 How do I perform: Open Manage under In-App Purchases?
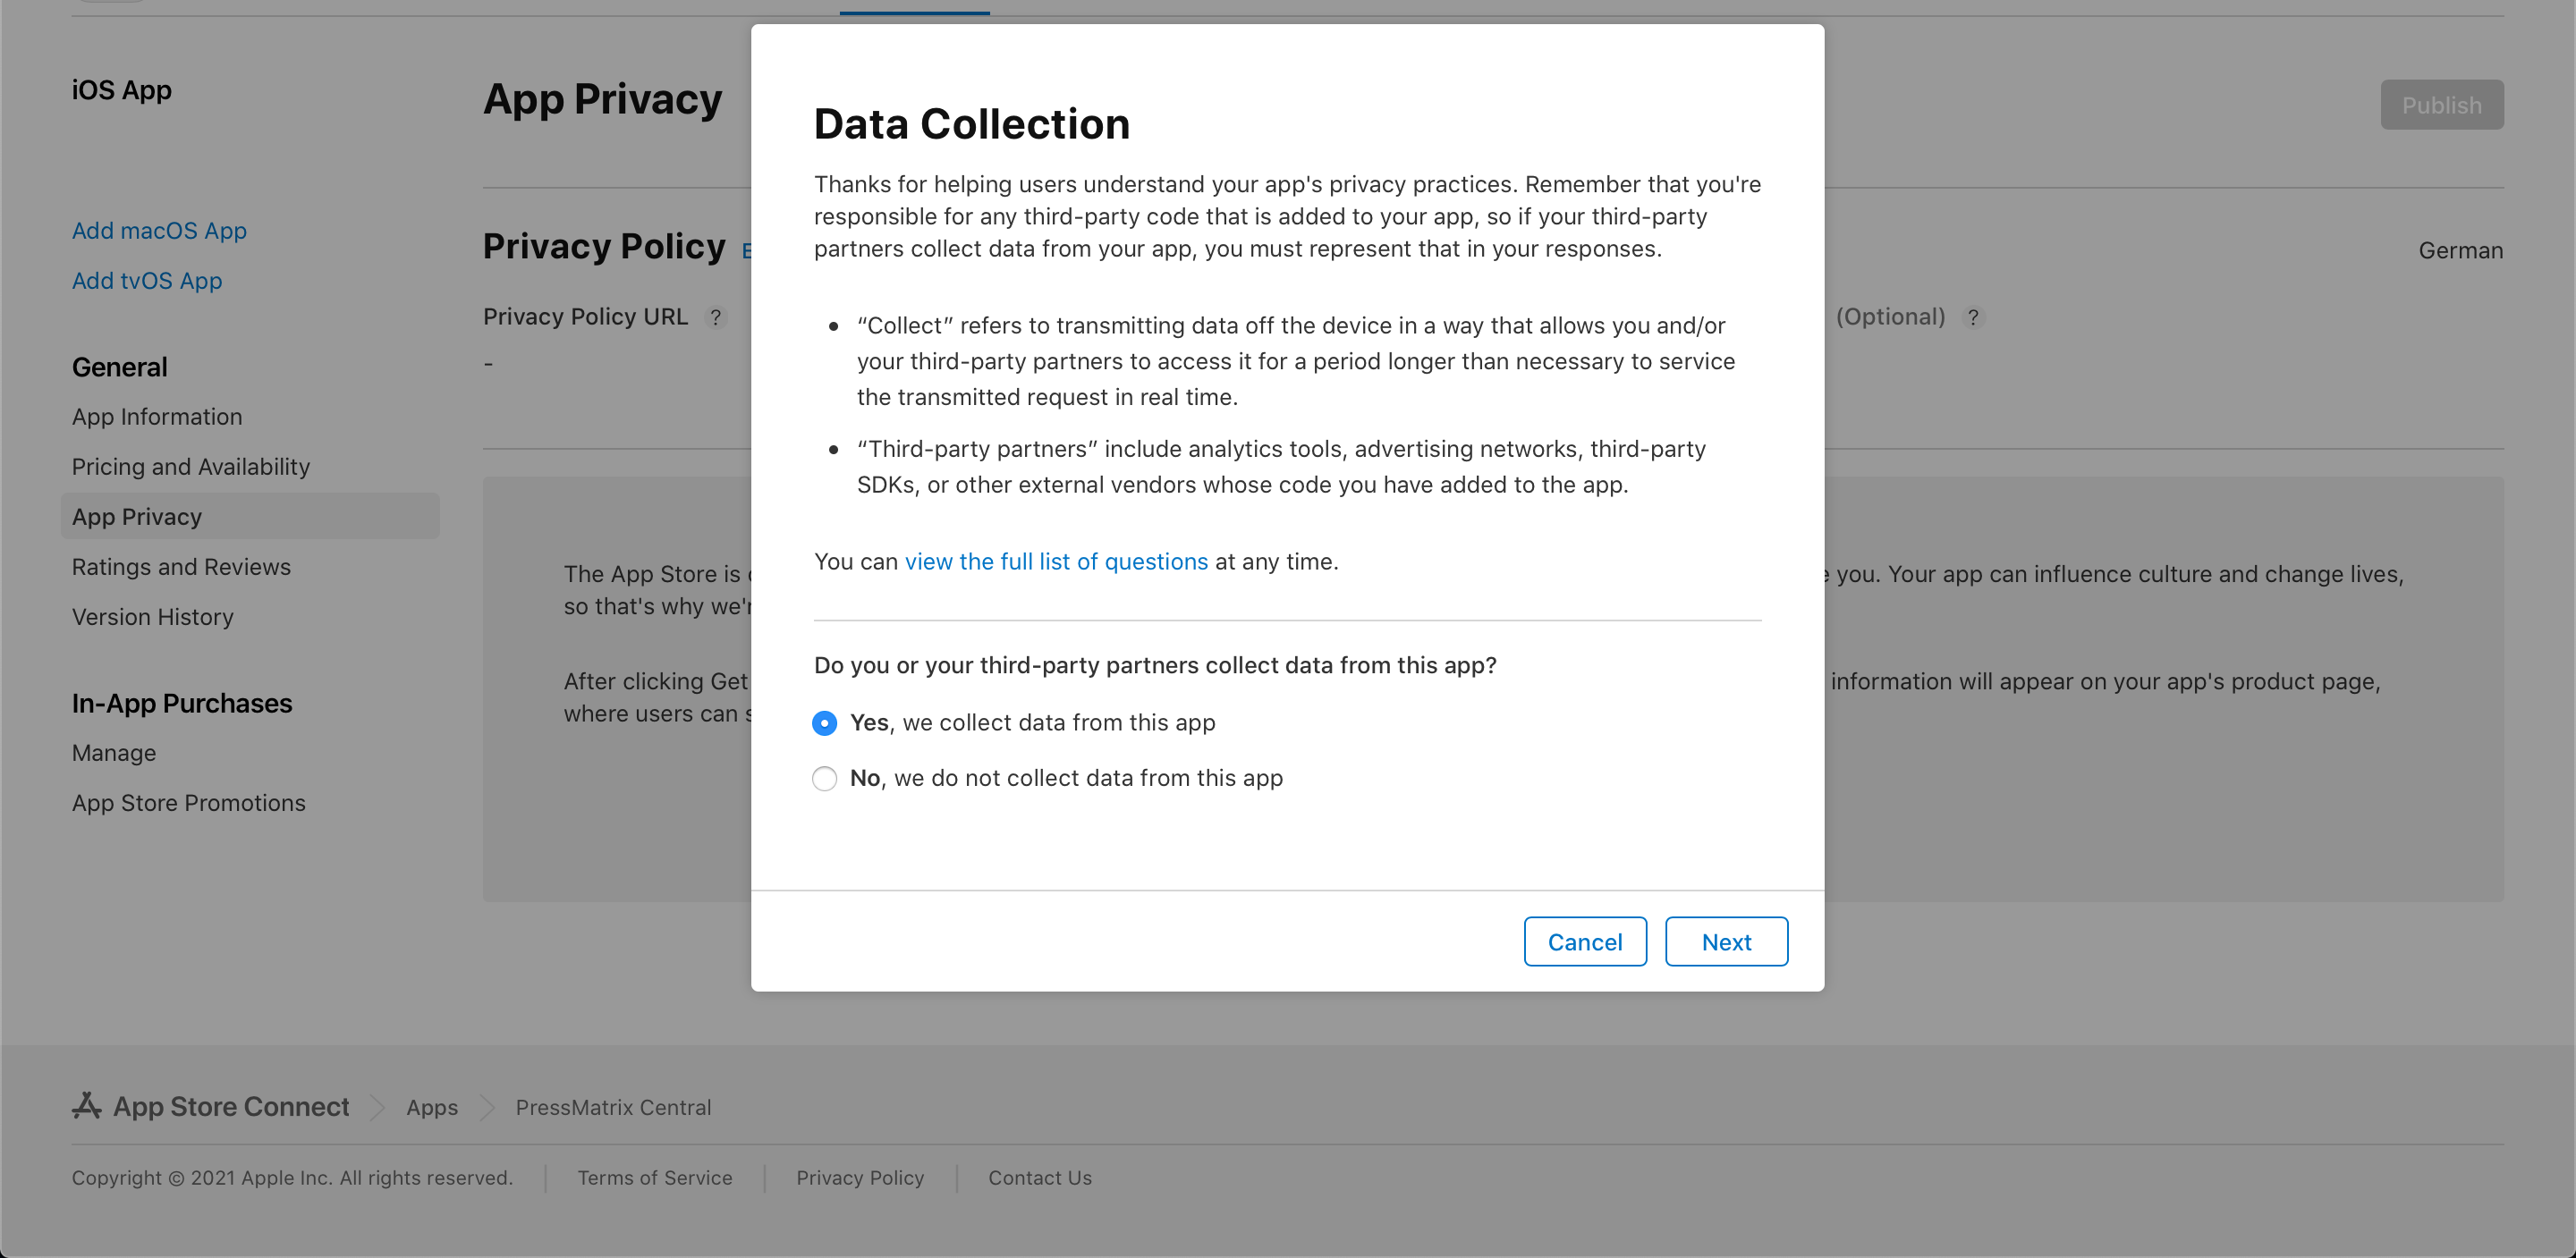pyautogui.click(x=114, y=753)
